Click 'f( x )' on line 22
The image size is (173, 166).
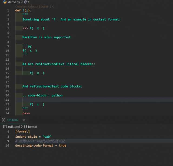point(37,104)
